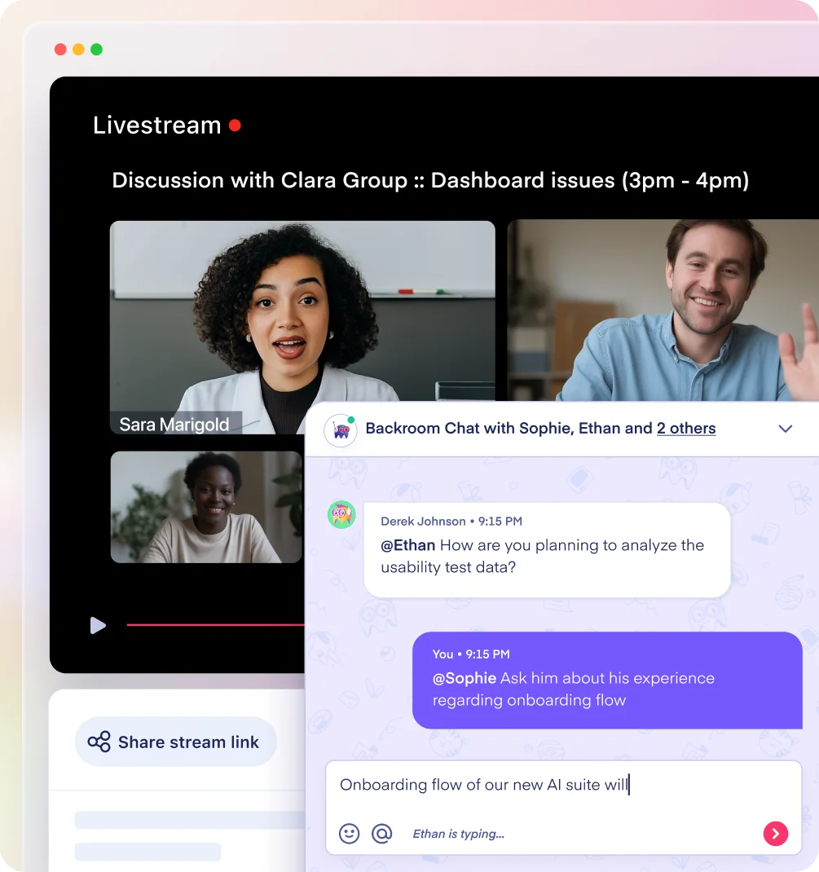
Task: Select Sara Marigold's video tile
Action: [302, 327]
